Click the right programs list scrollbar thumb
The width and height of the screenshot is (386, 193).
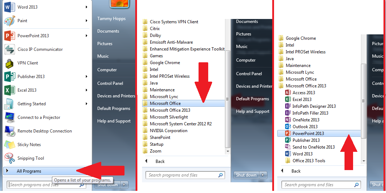(x=363, y=101)
